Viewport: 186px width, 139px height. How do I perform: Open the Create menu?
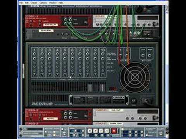(x=34, y=3)
